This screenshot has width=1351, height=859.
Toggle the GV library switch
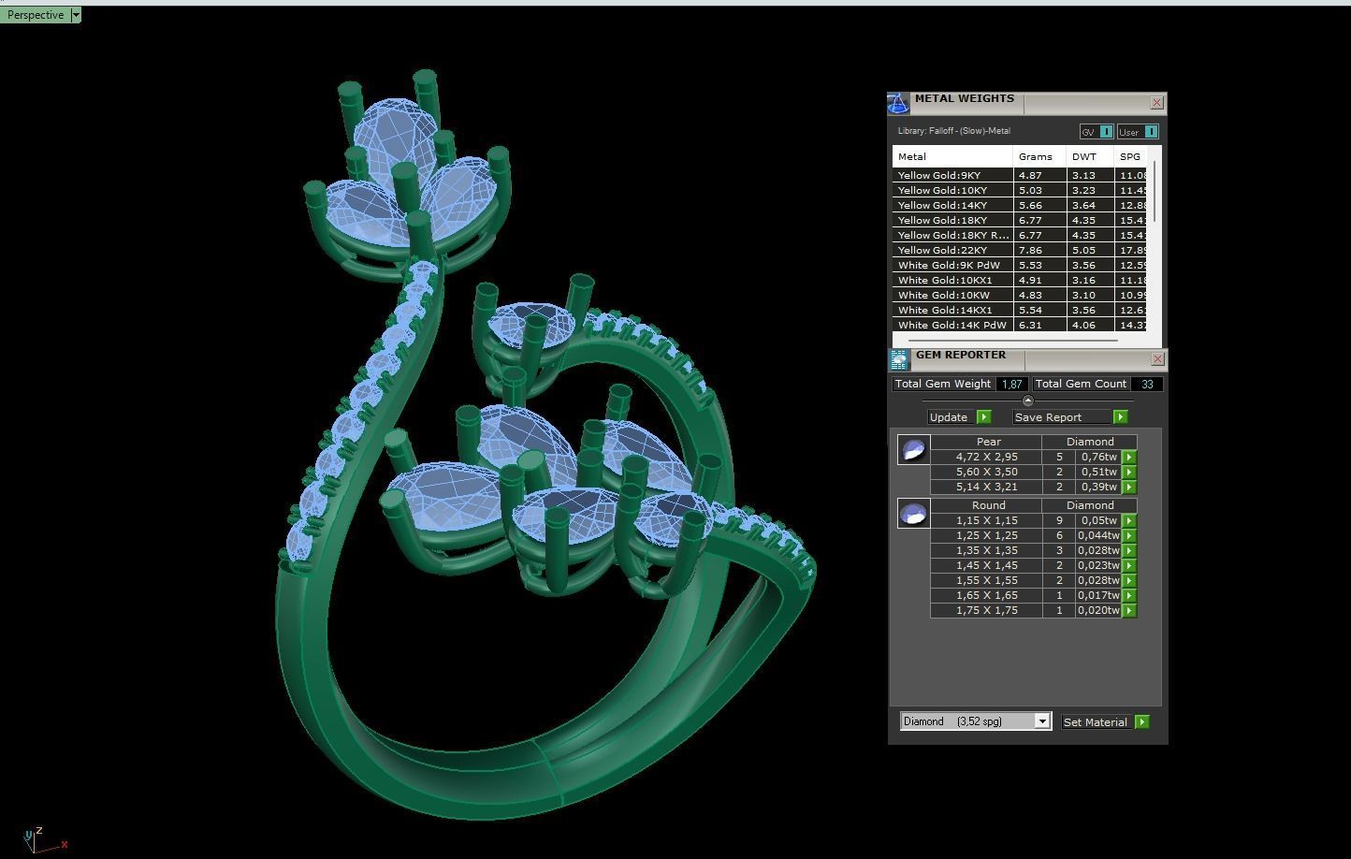coord(1097,132)
